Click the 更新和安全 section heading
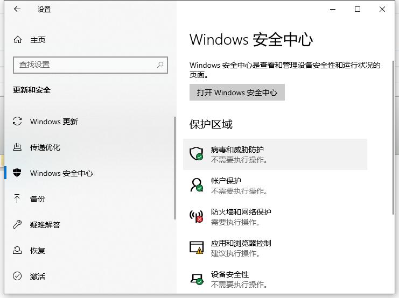The image size is (399, 298). pyautogui.click(x=32, y=90)
